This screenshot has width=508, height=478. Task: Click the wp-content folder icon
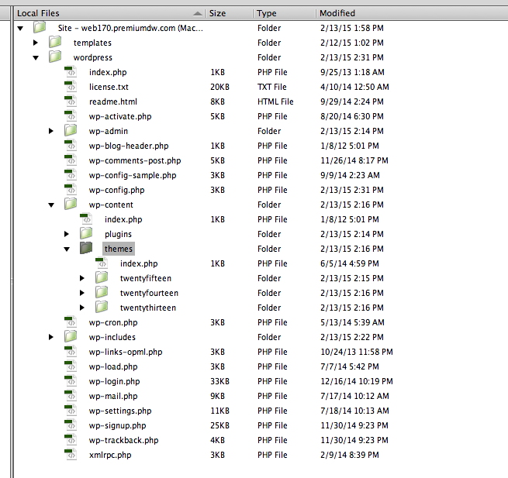coord(71,204)
